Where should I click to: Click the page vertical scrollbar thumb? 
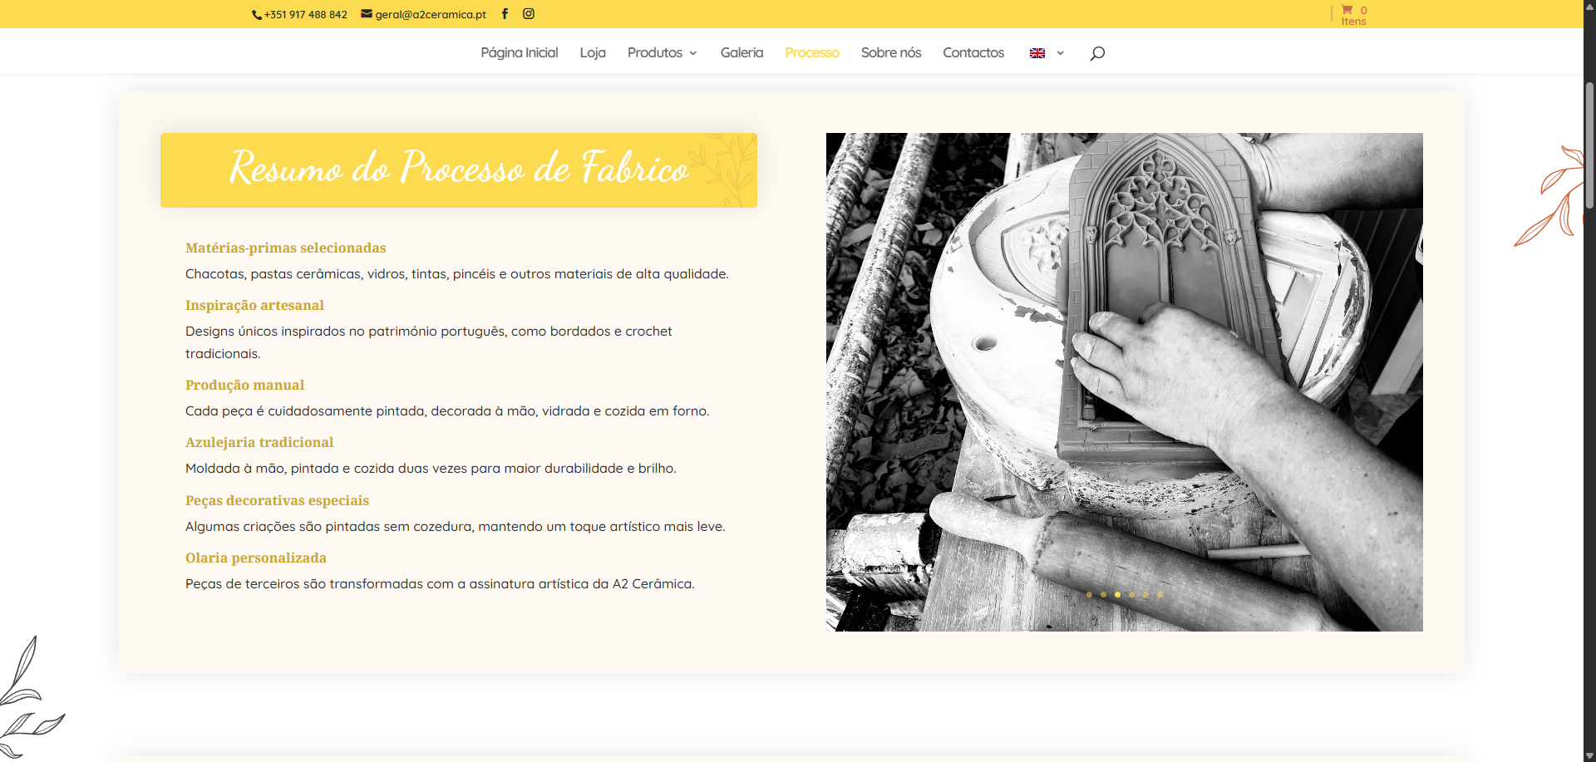coord(1589,145)
